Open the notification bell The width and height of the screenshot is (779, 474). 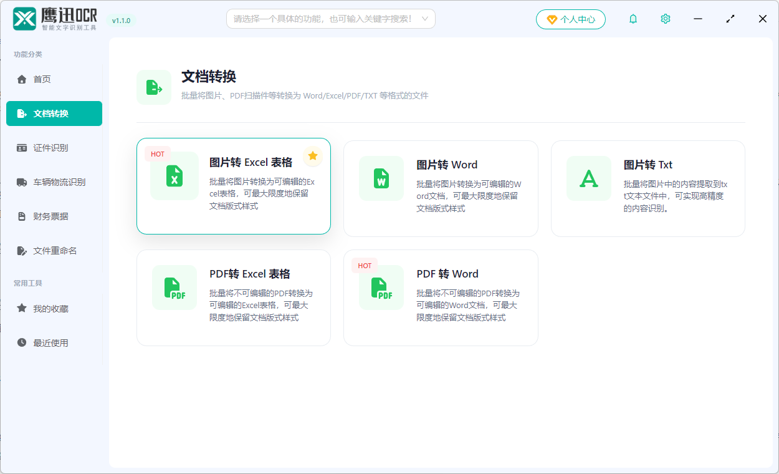click(x=633, y=19)
